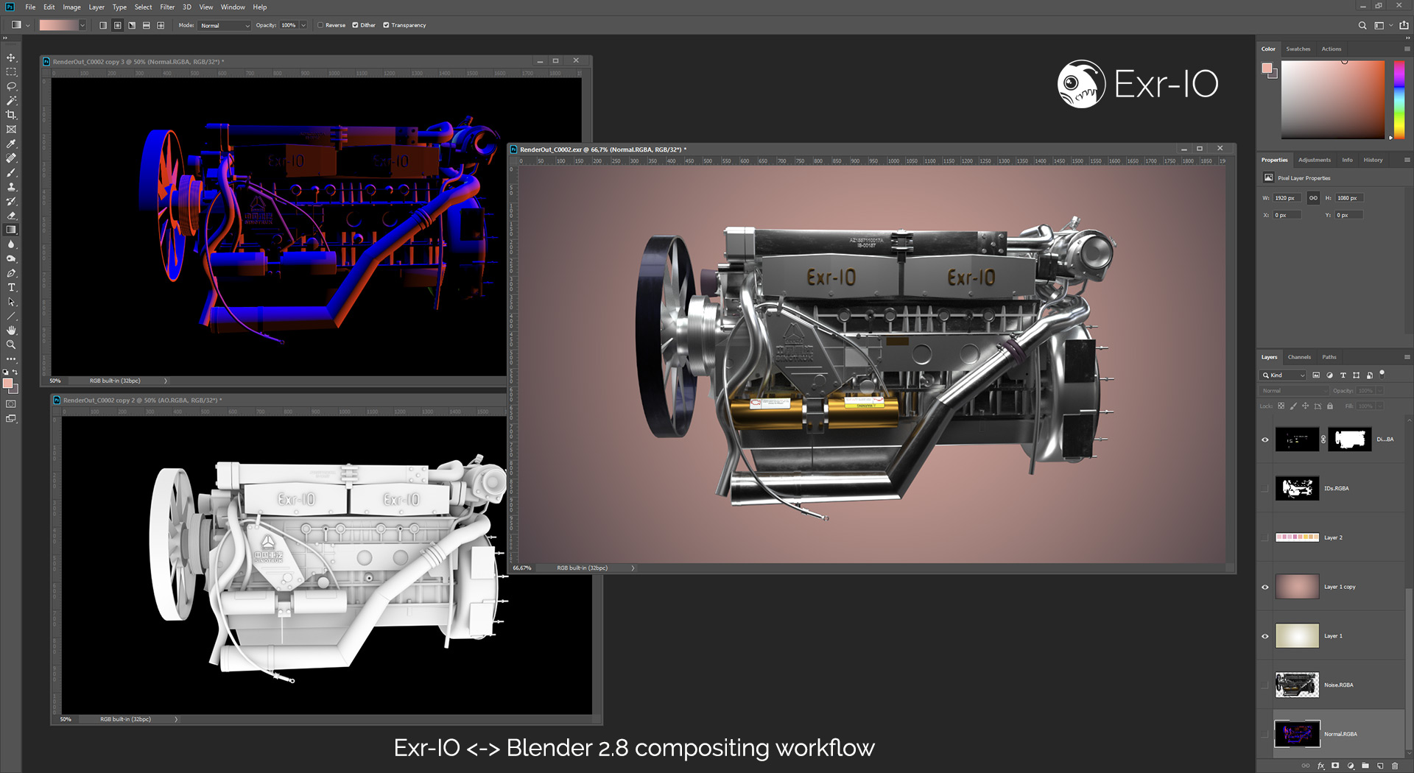
Task: Choose the Radial gradient style icon
Action: [118, 25]
